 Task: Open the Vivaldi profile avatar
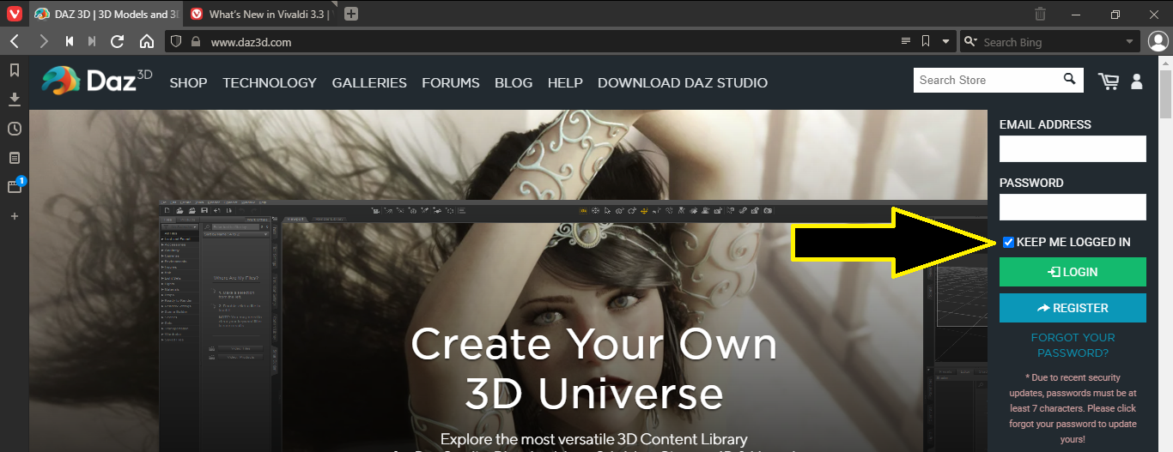coord(1158,41)
